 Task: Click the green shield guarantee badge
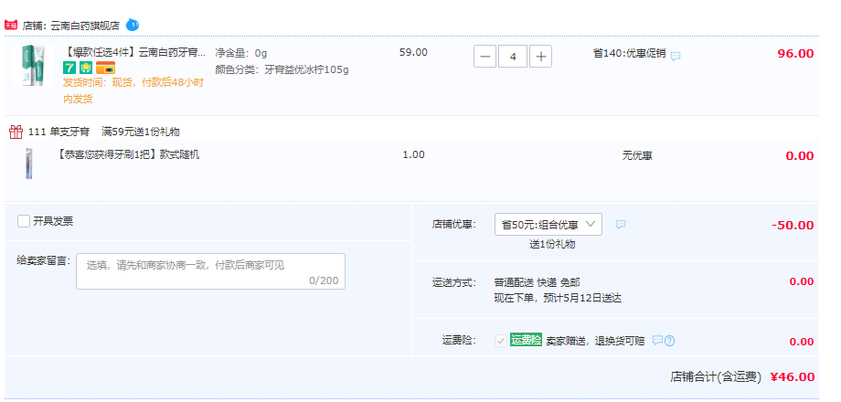(x=85, y=69)
